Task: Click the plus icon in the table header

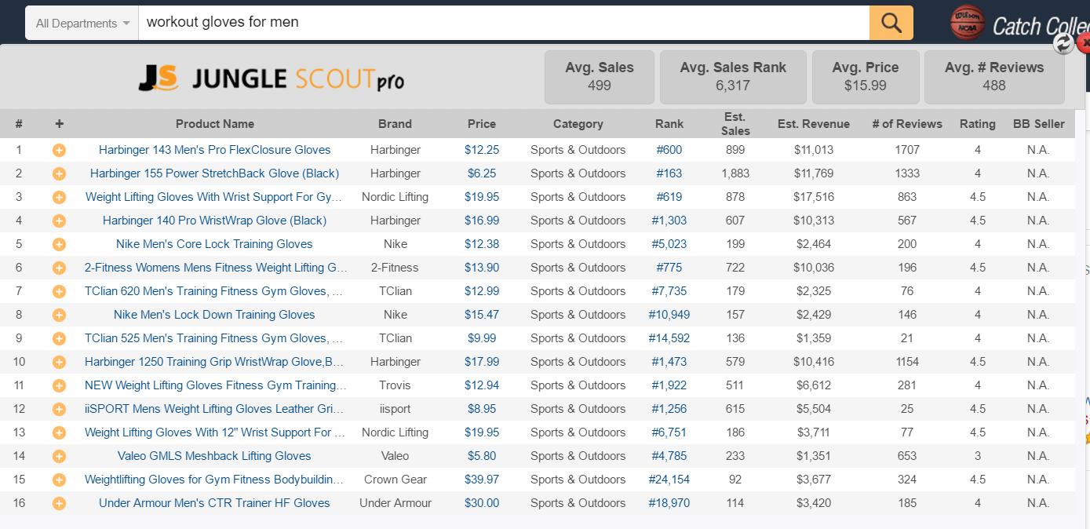Action: [59, 124]
